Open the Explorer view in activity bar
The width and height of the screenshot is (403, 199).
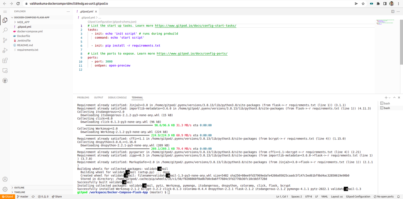point(5,20)
